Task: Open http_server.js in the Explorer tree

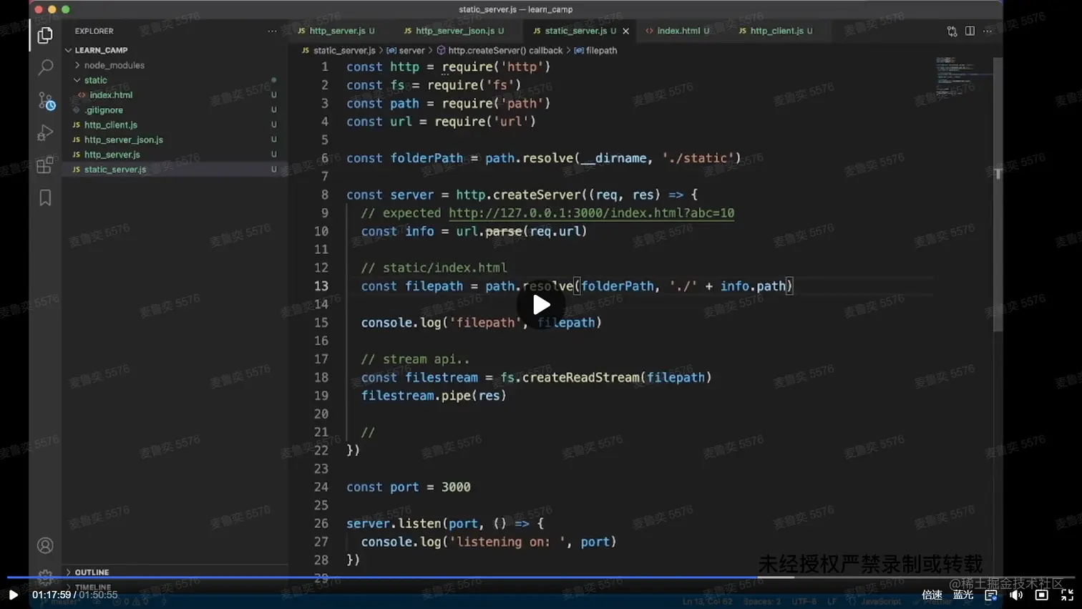Action: [112, 155]
